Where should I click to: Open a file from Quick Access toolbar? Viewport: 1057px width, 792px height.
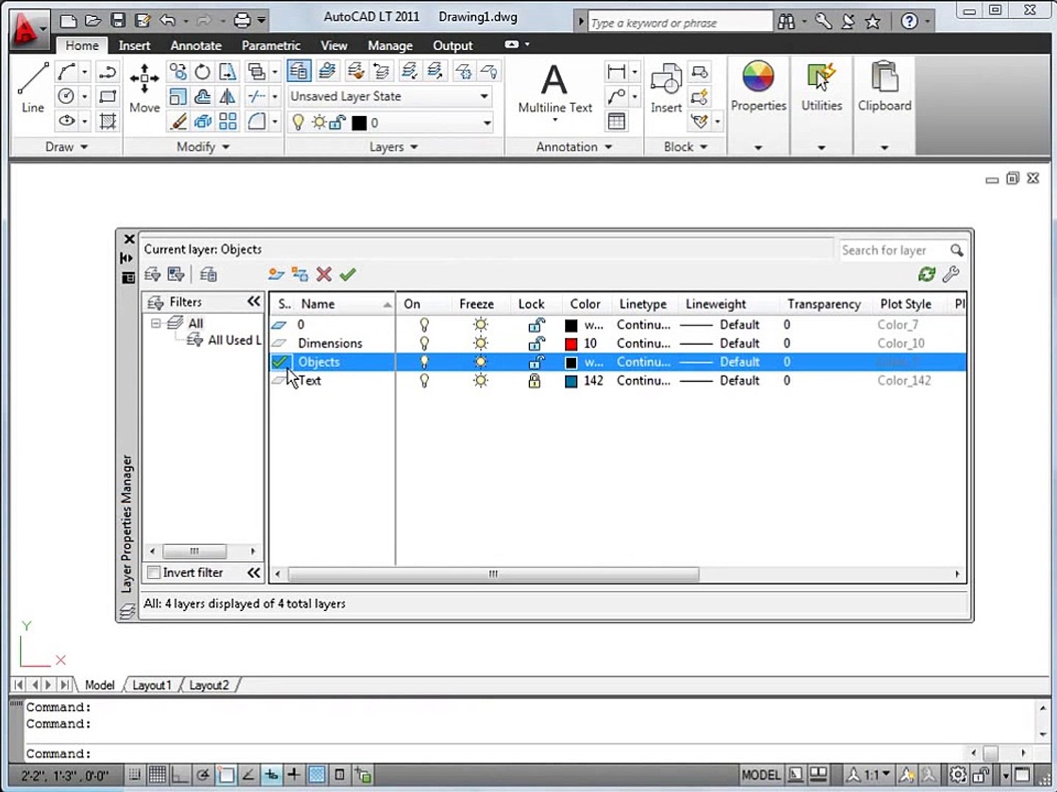coord(92,20)
